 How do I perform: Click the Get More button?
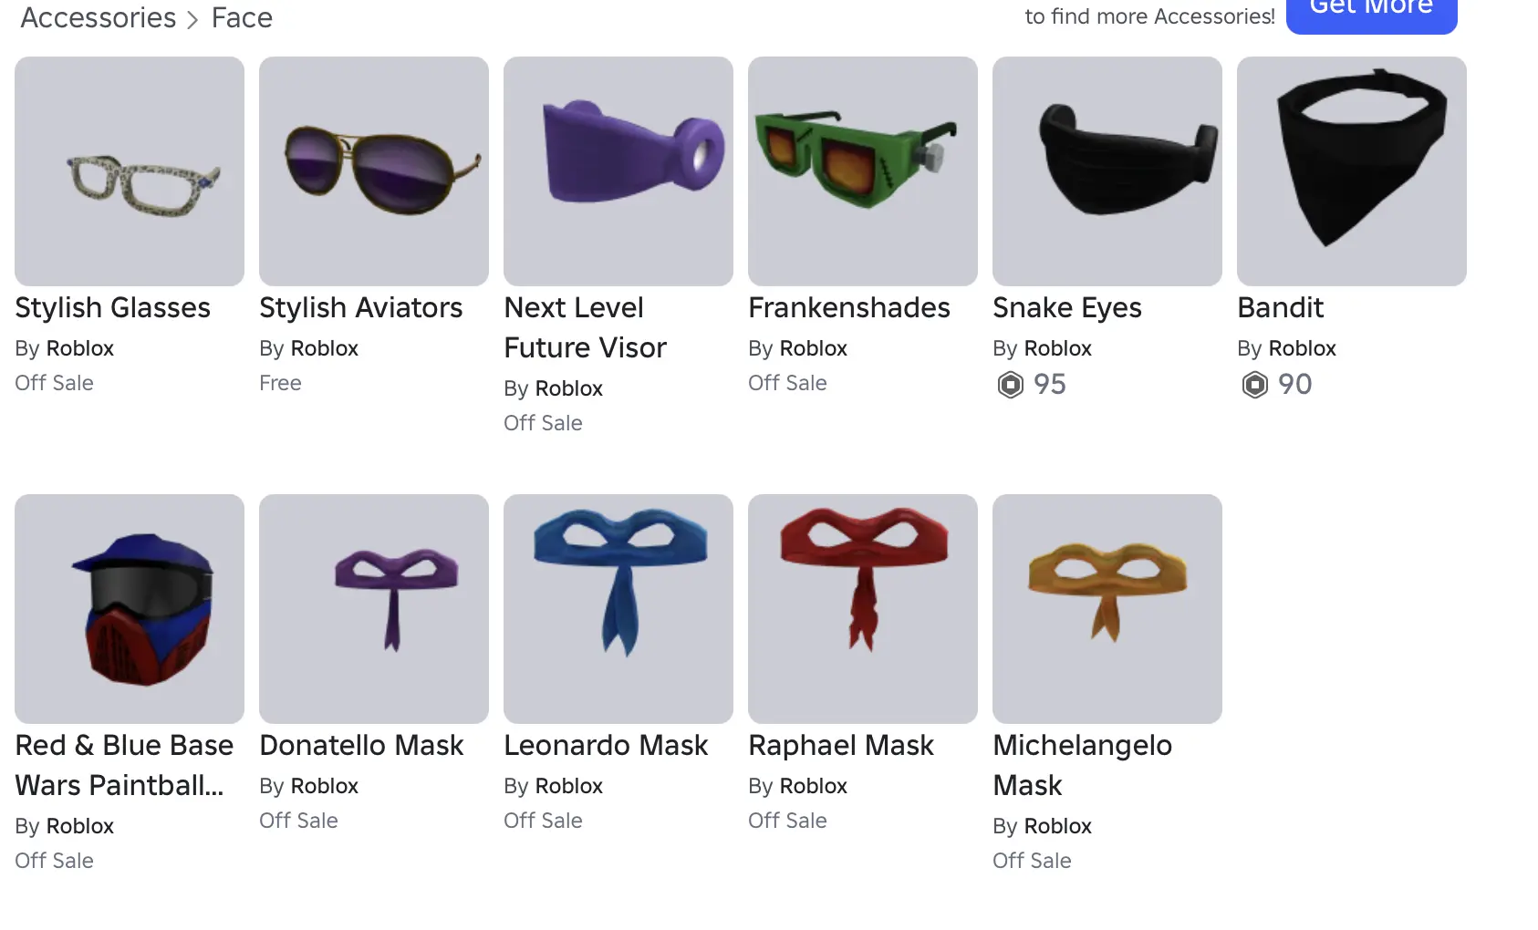pyautogui.click(x=1372, y=13)
